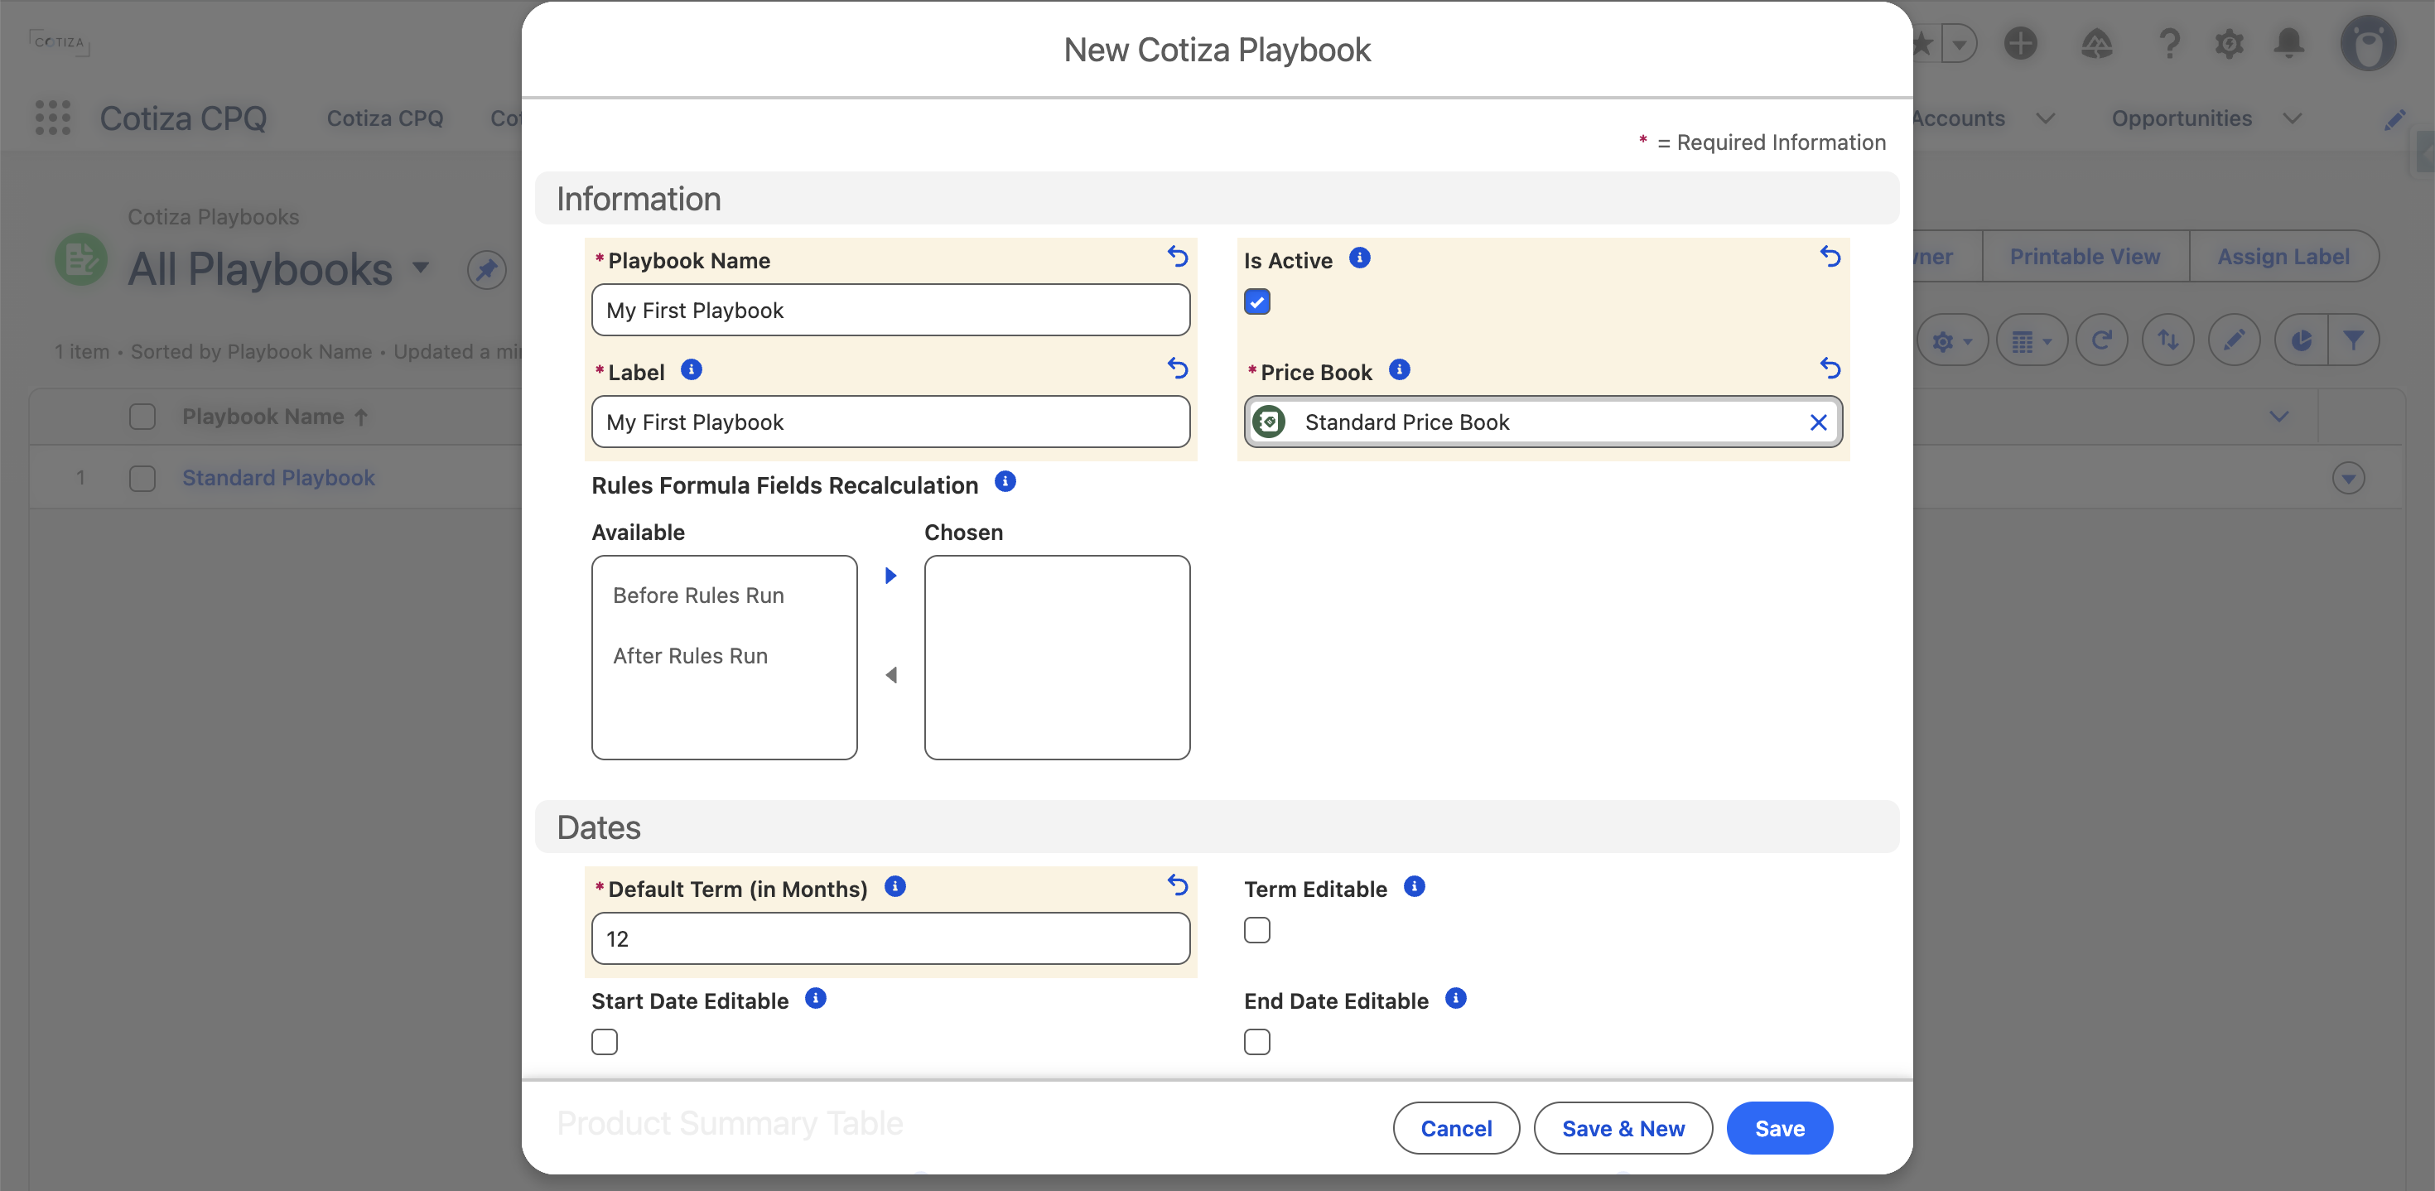The image size is (2435, 1191).
Task: Select Before Rules Run option
Action: click(697, 595)
